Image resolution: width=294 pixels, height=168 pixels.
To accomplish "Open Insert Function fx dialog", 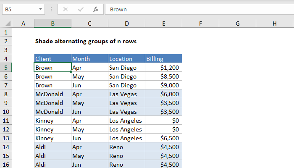I will (96, 9).
